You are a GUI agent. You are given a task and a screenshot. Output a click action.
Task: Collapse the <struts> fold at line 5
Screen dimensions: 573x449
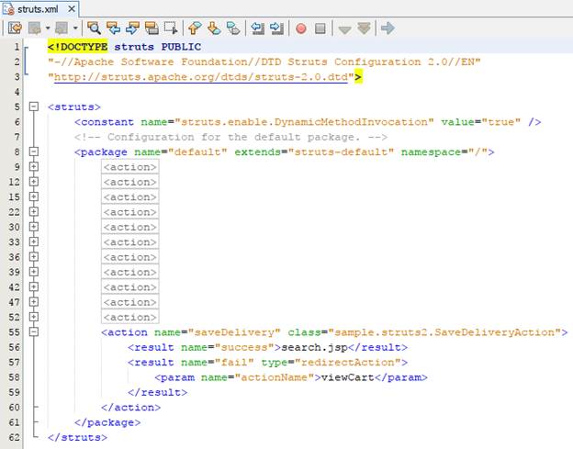(x=34, y=107)
